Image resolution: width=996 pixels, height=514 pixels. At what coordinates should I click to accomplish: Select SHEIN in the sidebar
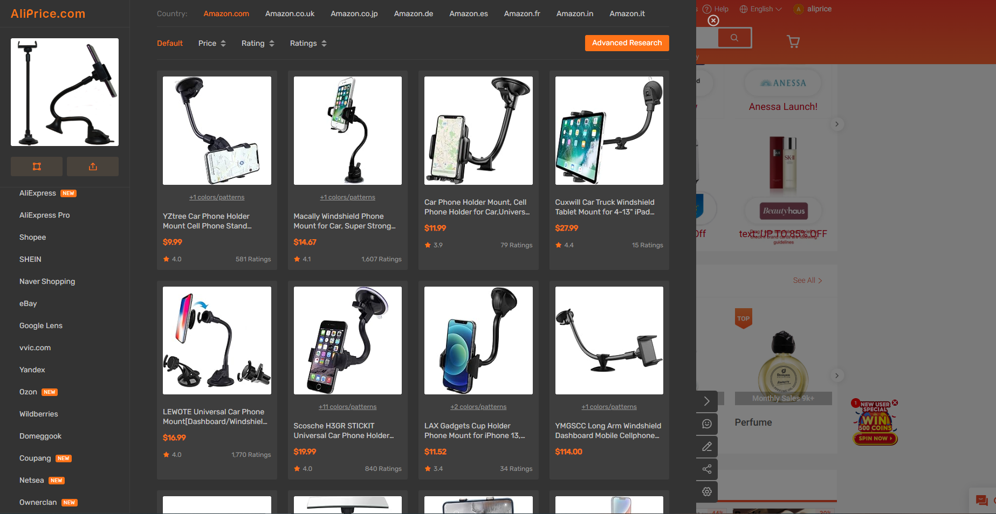(30, 259)
